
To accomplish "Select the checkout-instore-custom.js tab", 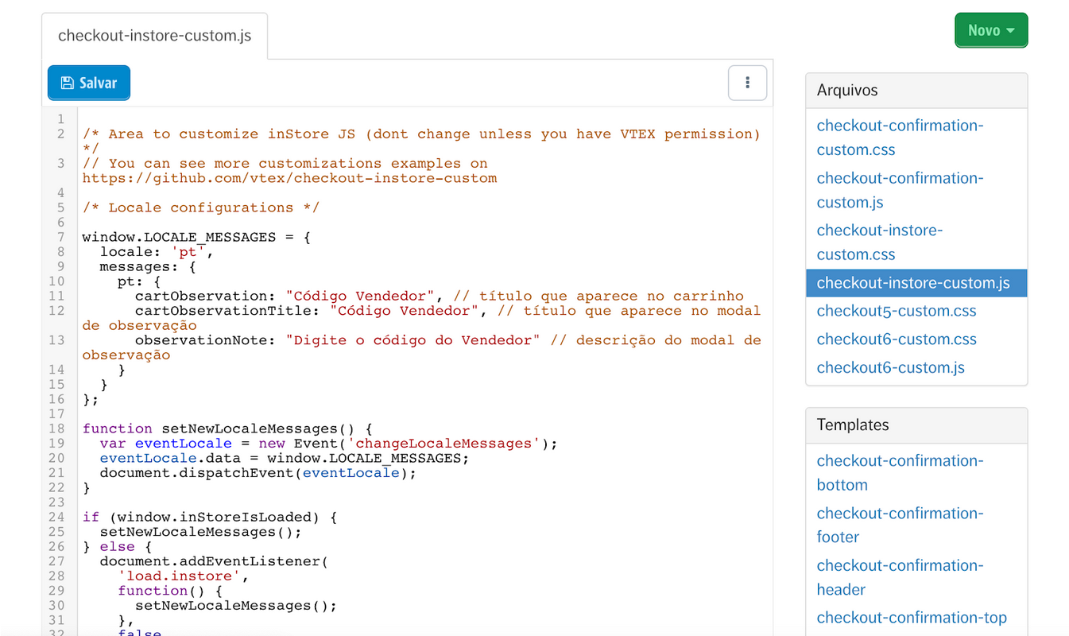I will (x=154, y=35).
